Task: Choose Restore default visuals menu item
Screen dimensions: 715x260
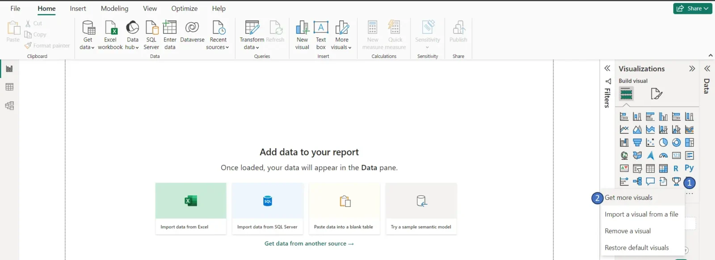Action: click(x=643, y=248)
